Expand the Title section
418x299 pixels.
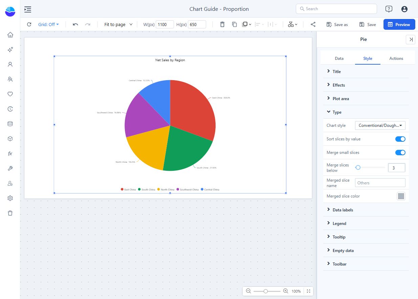366,71
